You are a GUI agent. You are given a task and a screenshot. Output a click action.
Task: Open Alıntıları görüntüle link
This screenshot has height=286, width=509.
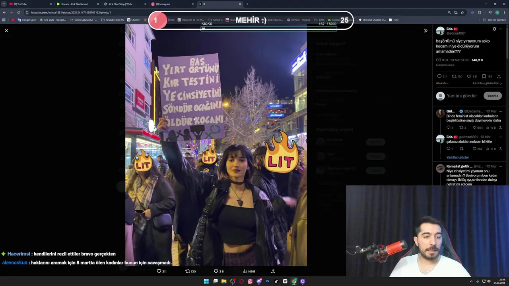tap(487, 83)
